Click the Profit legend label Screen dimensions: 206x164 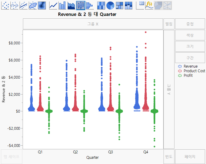point(188,76)
